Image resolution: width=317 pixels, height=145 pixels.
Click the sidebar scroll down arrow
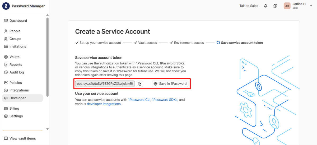(x=48, y=129)
